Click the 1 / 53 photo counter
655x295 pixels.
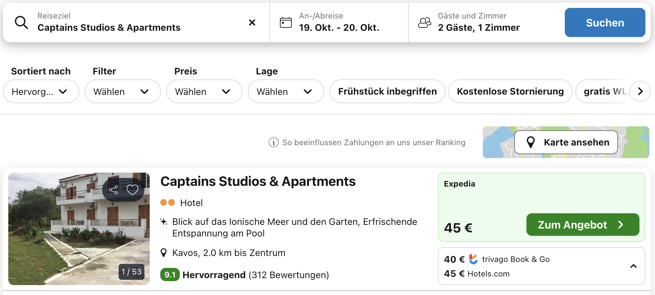click(132, 272)
